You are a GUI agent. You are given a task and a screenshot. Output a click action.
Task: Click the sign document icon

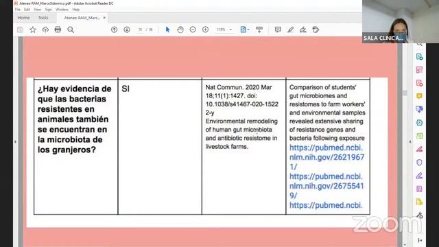pos(303,30)
